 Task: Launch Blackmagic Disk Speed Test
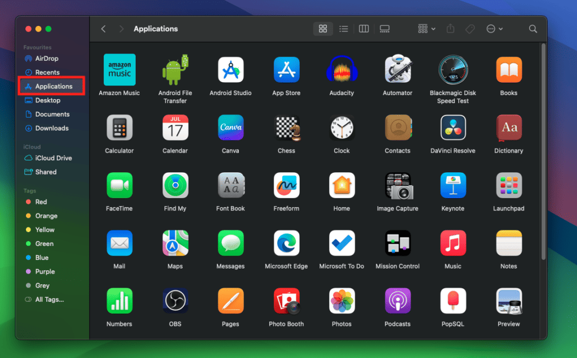(453, 69)
